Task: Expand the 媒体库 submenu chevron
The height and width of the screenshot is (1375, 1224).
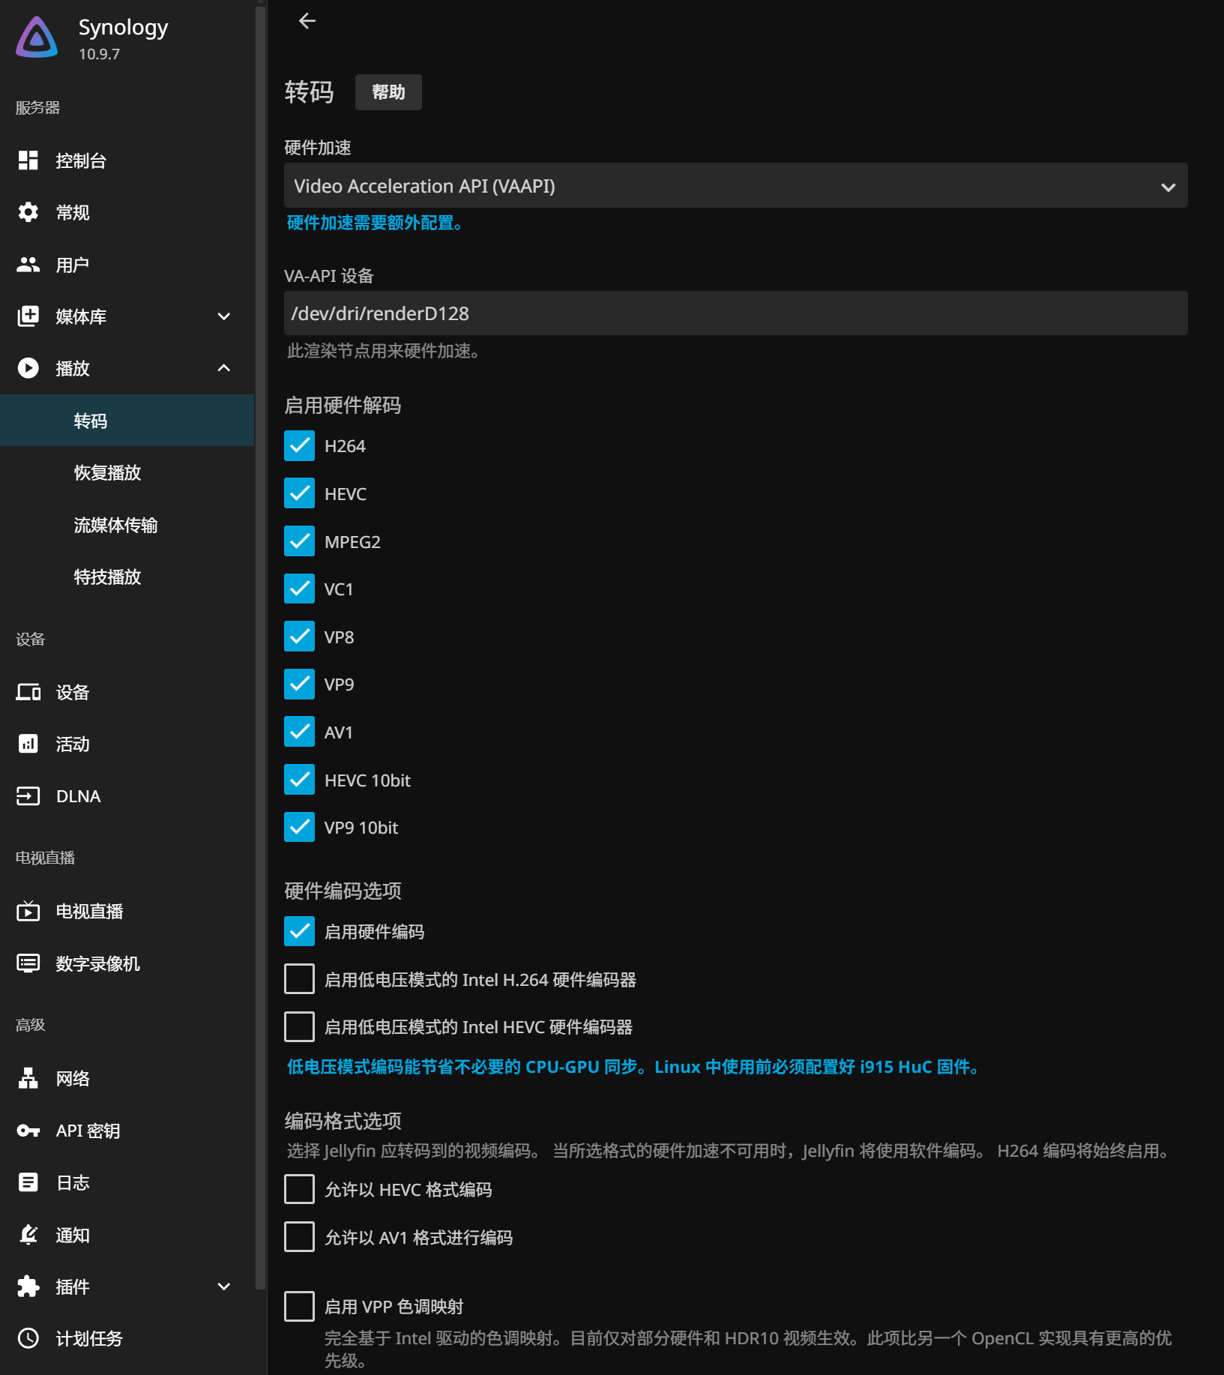Action: (x=223, y=316)
